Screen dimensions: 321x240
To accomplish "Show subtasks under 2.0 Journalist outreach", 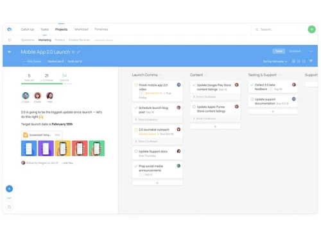I will point(146,141).
